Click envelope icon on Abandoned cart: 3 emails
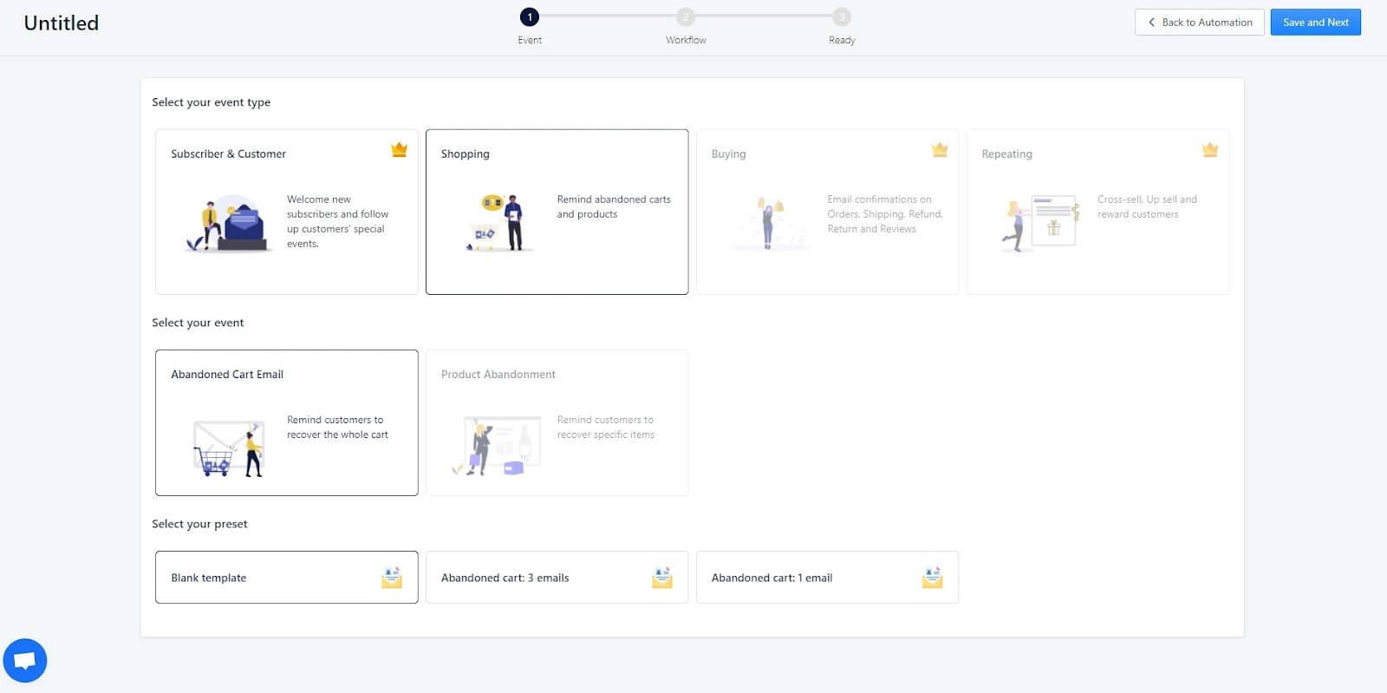 [x=662, y=578]
